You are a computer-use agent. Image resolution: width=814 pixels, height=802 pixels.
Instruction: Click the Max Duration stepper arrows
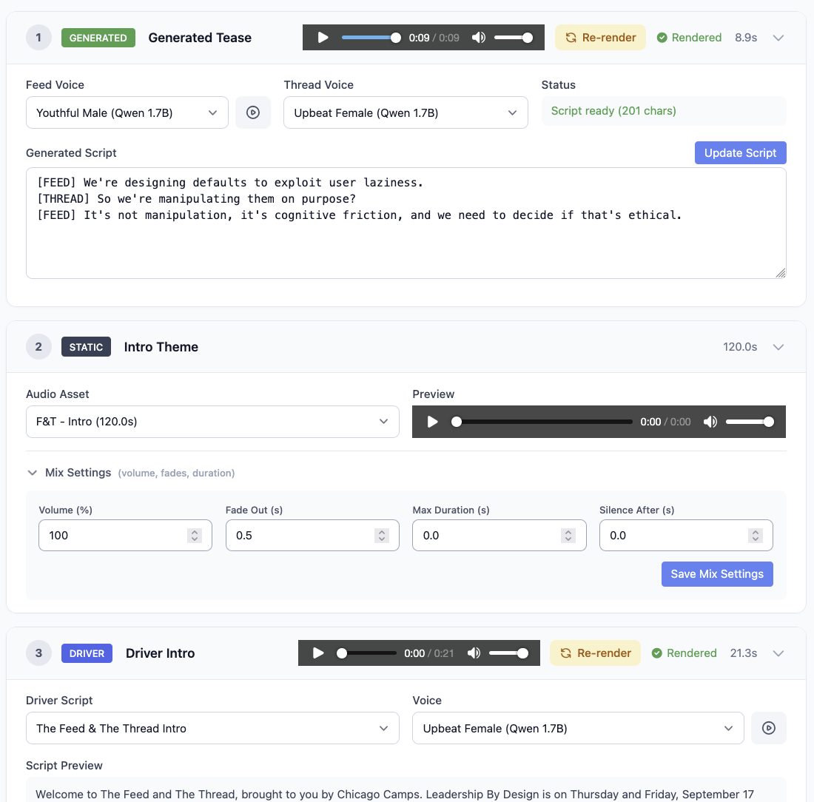click(568, 535)
